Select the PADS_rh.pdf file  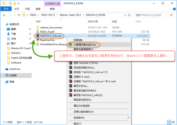pyautogui.click(x=47, y=32)
